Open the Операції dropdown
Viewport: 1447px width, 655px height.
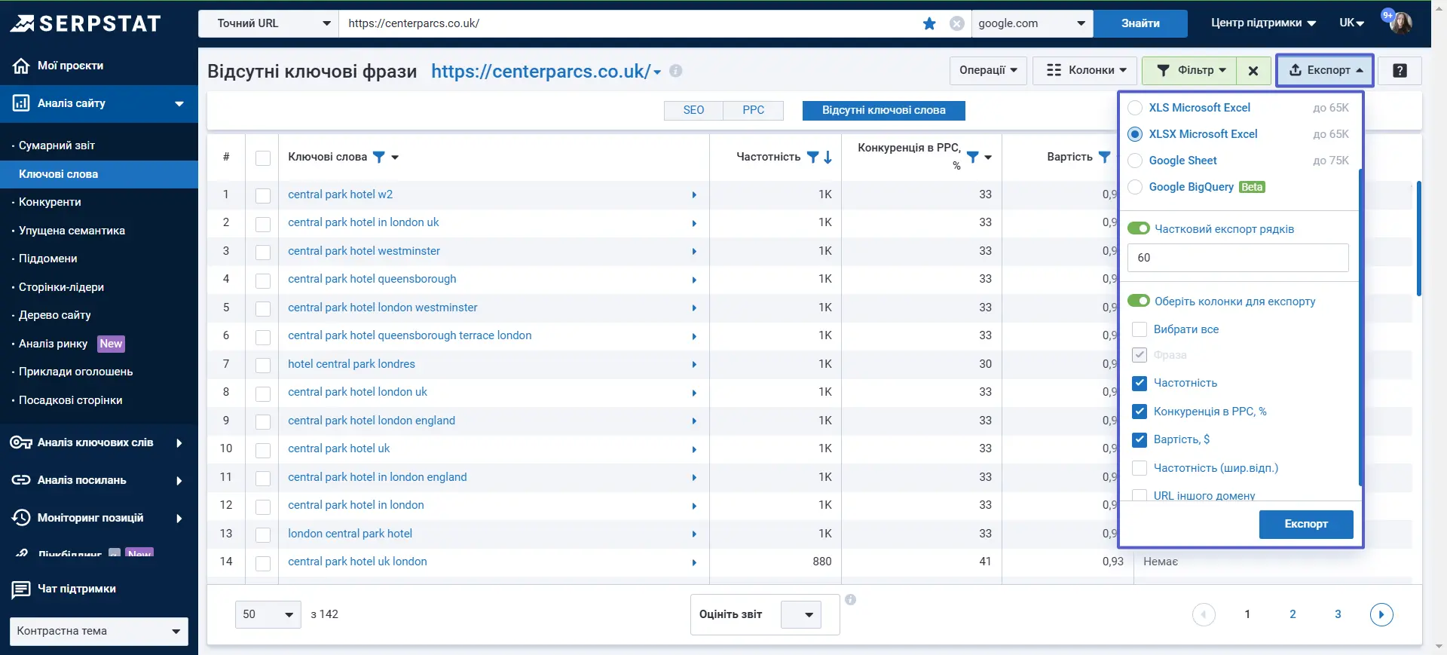(988, 71)
